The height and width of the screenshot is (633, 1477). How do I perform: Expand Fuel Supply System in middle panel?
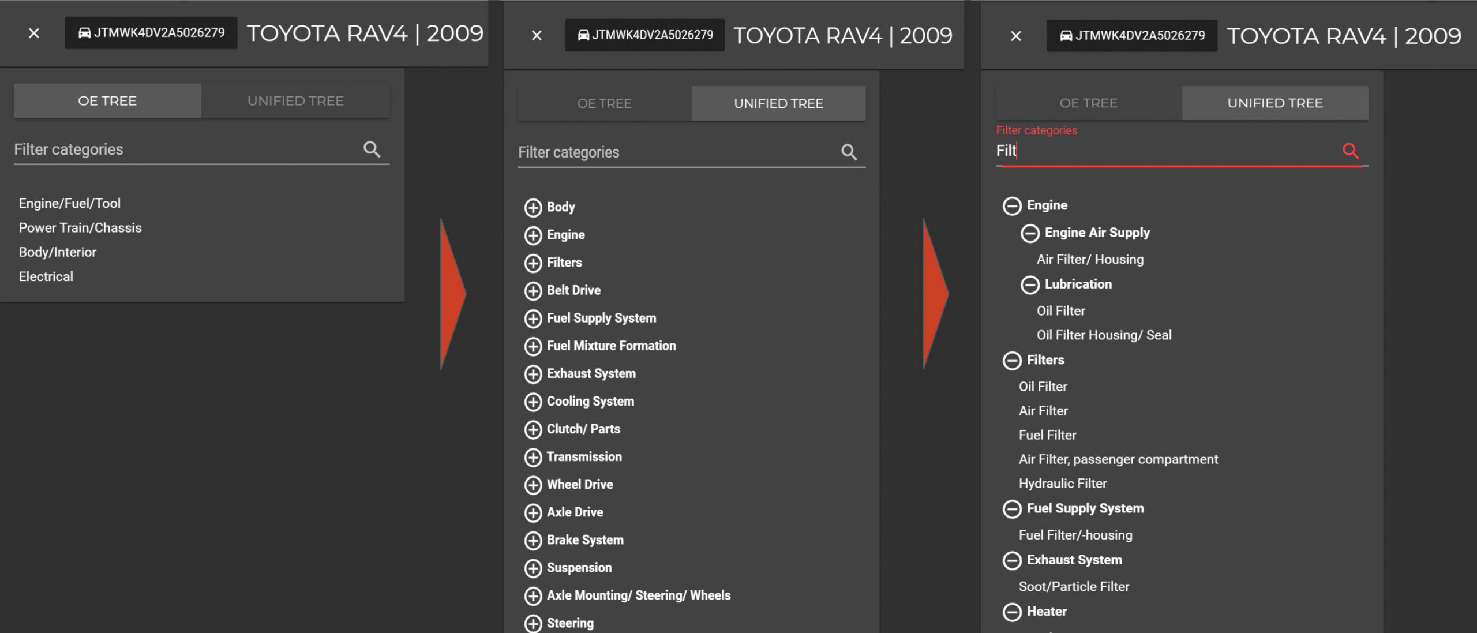click(x=533, y=318)
